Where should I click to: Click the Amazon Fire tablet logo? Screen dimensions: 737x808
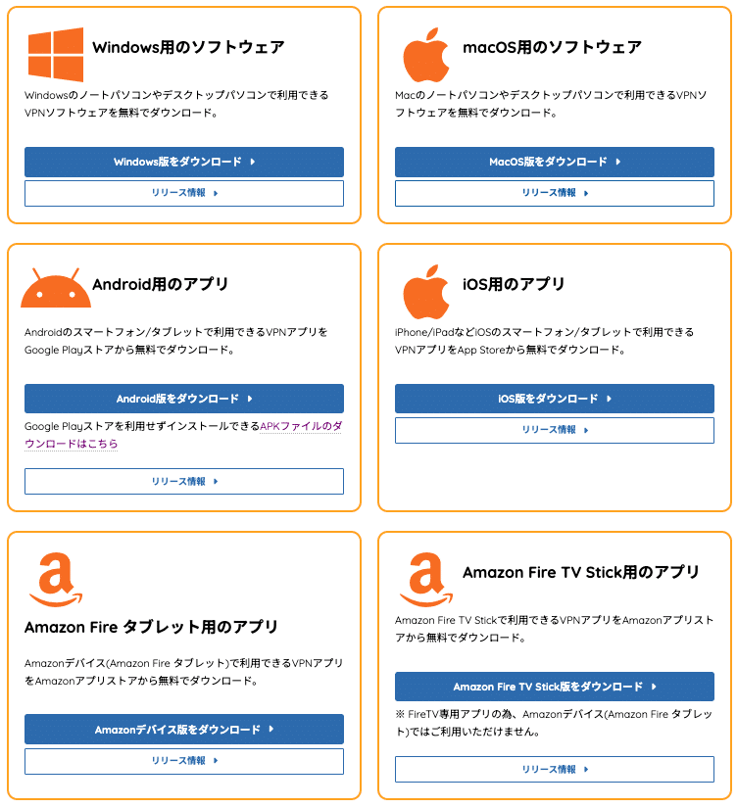pyautogui.click(x=55, y=579)
